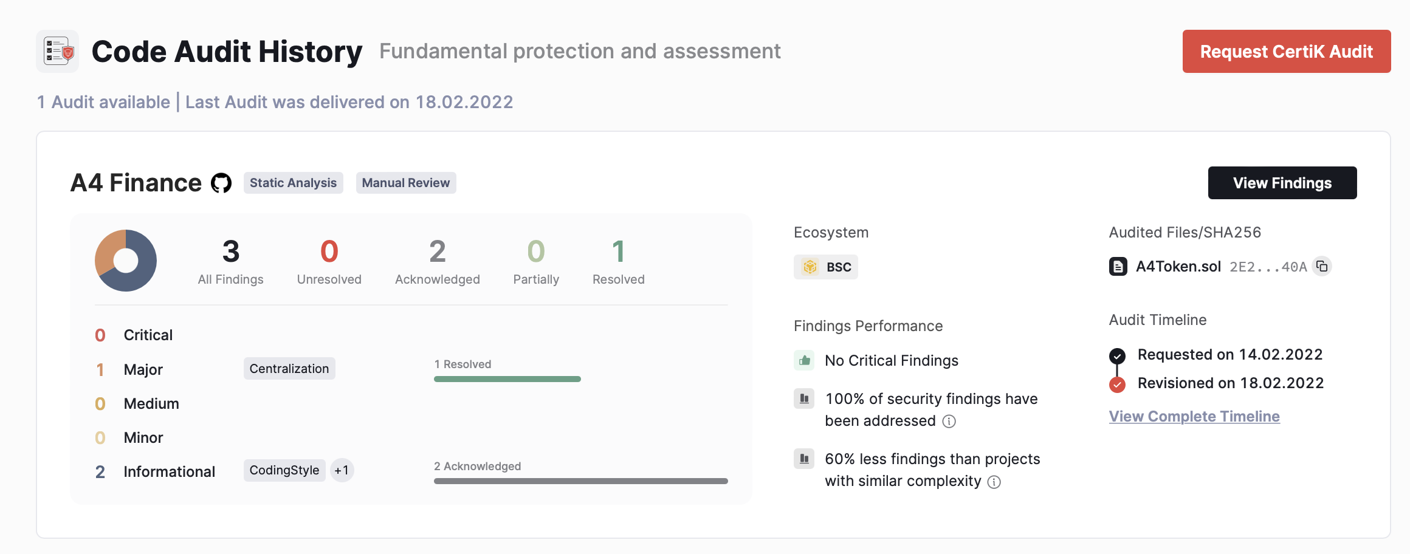The width and height of the screenshot is (1410, 554).
Task: Click the findings donut chart
Action: point(126,261)
